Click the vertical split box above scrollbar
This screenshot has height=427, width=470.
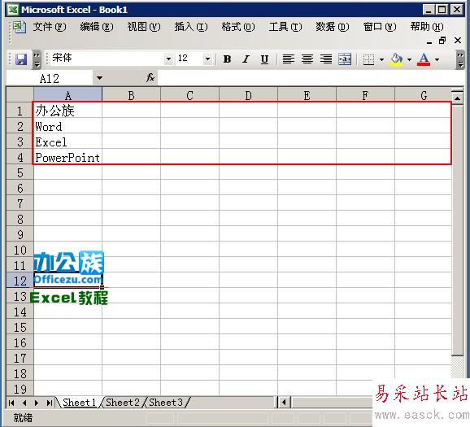pyautogui.click(x=458, y=90)
